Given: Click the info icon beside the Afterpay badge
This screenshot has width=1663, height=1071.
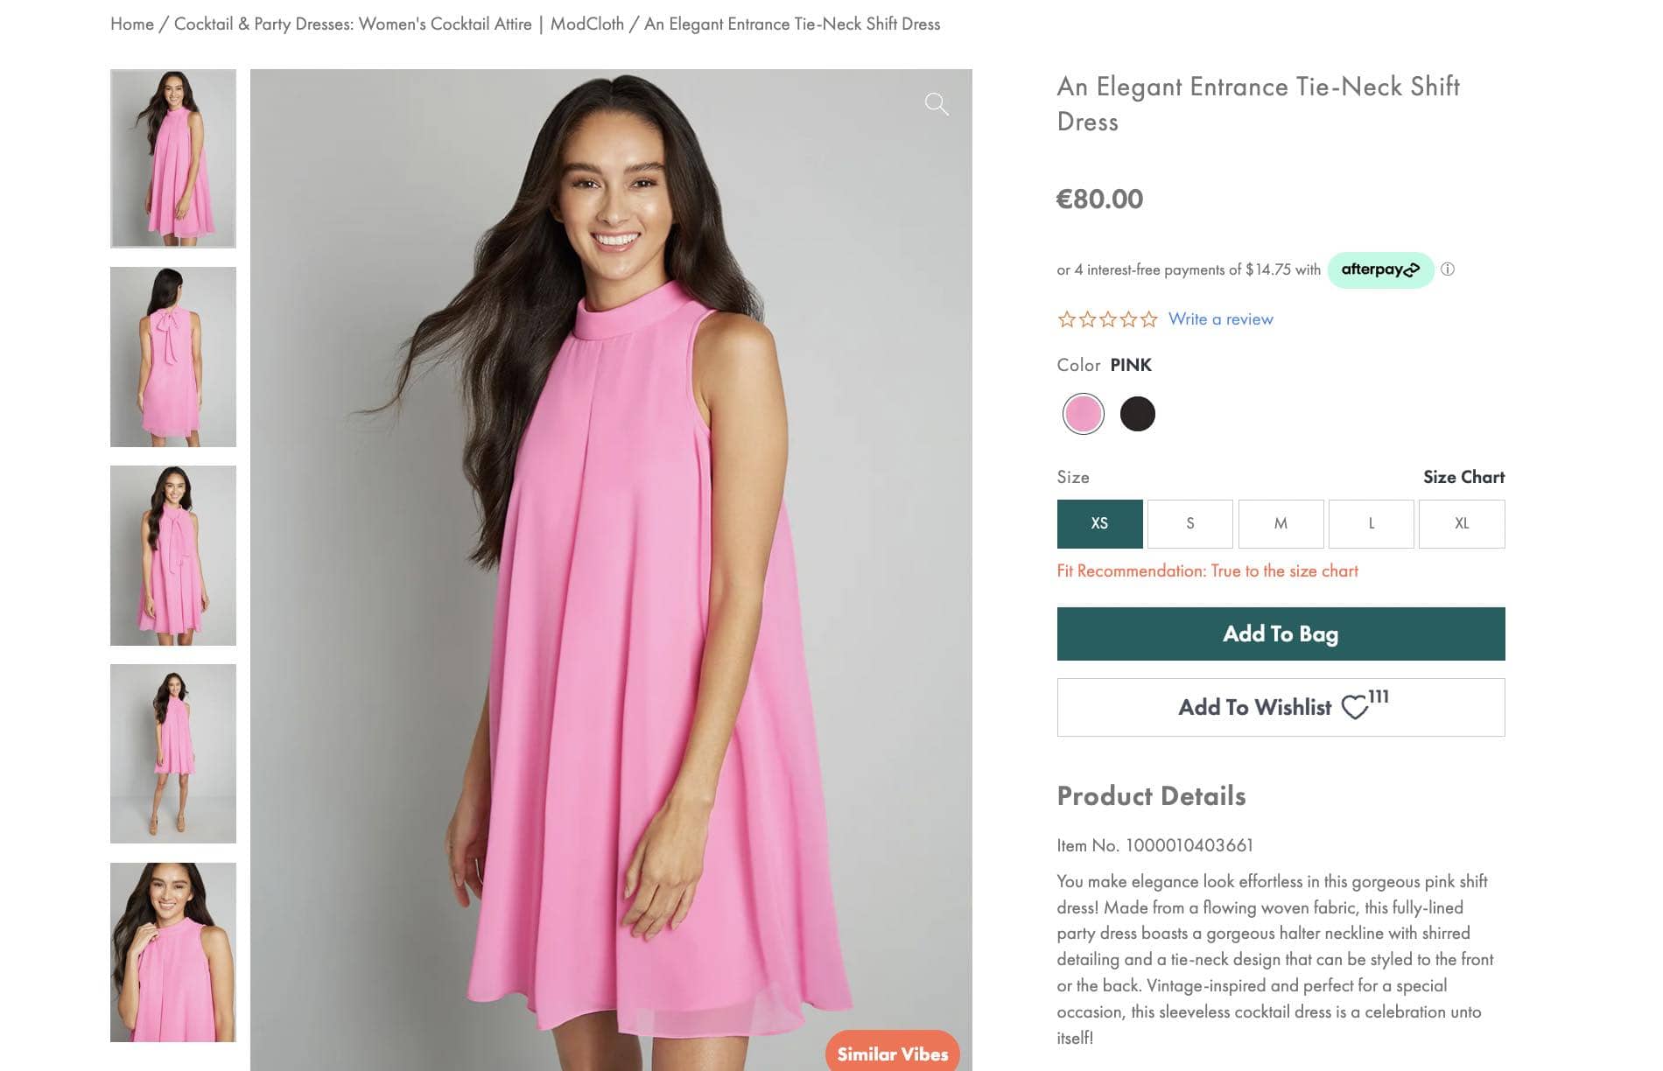Looking at the screenshot, I should [x=1448, y=269].
